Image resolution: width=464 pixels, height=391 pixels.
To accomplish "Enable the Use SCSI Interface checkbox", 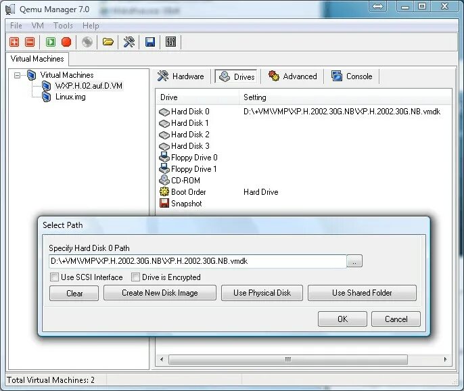I will tap(54, 277).
